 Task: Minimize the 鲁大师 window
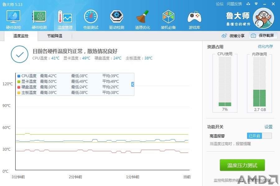click(x=265, y=4)
